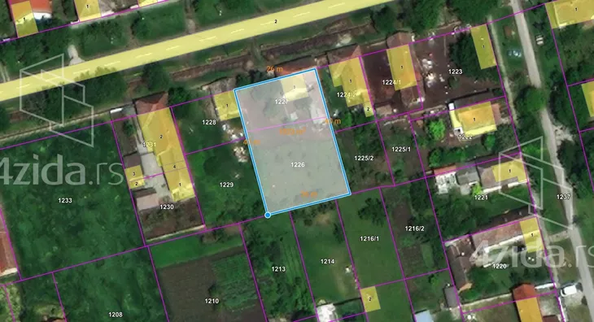This screenshot has width=594, height=322.
Task: Select parcel label 1223
Action: (x=456, y=72)
